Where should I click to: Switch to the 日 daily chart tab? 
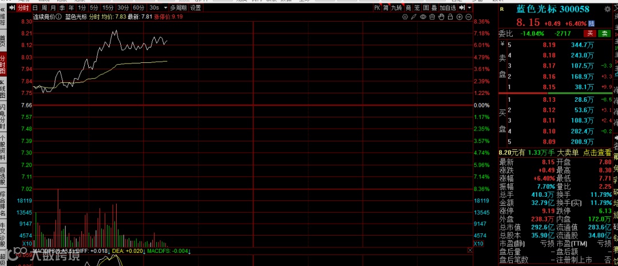pyautogui.click(x=35, y=8)
